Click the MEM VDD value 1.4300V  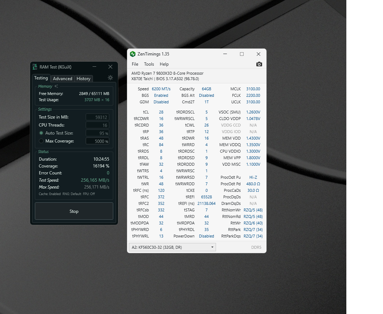(x=253, y=138)
